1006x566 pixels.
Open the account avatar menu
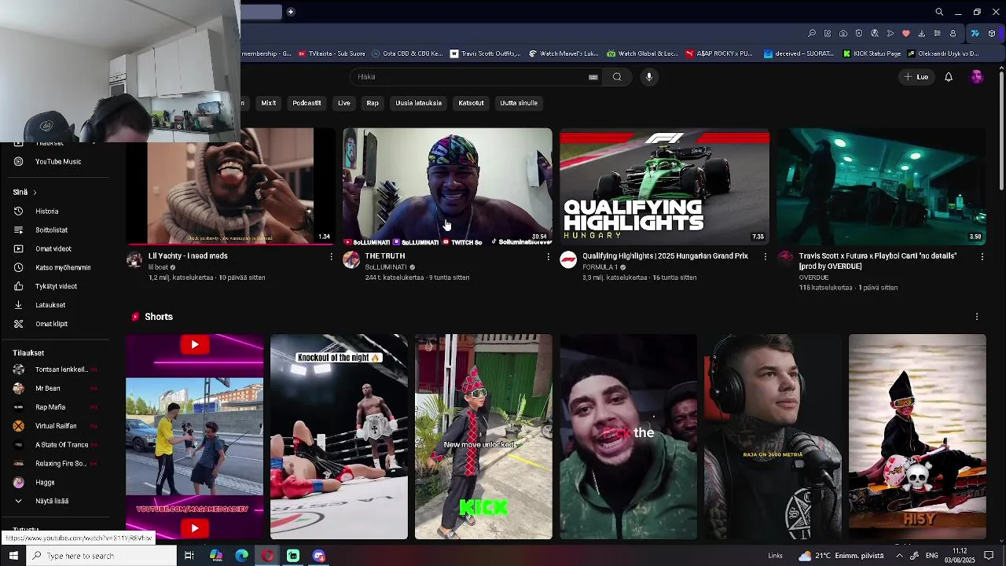click(977, 76)
